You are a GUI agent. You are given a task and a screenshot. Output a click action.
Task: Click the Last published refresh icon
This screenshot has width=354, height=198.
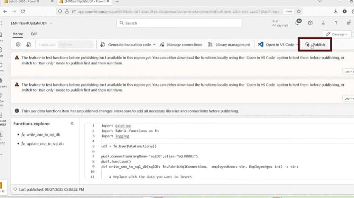[x=15, y=189]
